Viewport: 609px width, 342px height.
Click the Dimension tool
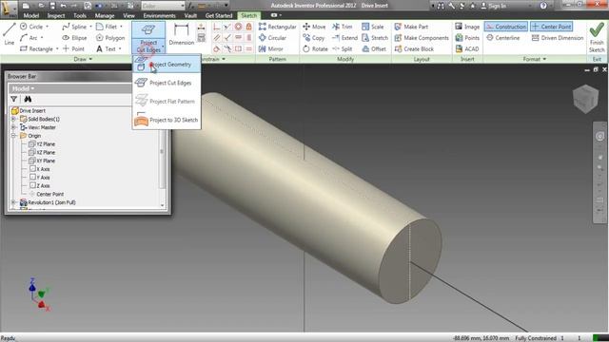click(x=182, y=34)
